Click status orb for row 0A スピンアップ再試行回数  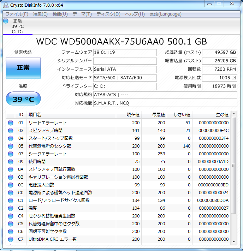(11, 169)
